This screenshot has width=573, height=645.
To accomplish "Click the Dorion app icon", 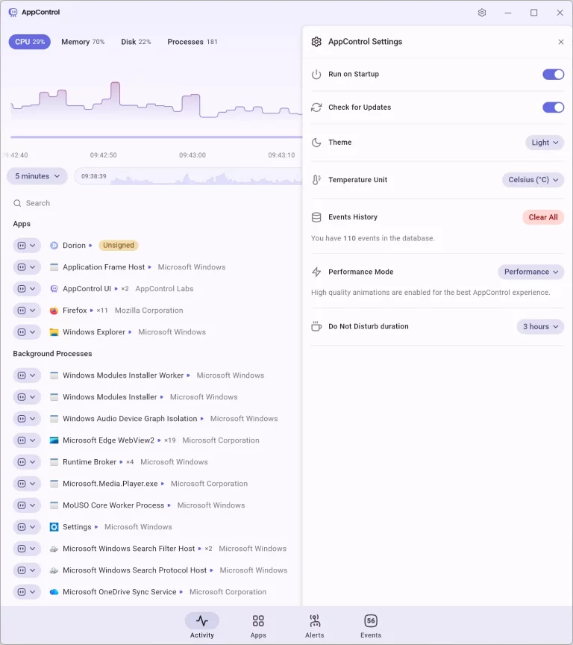I will tap(54, 246).
